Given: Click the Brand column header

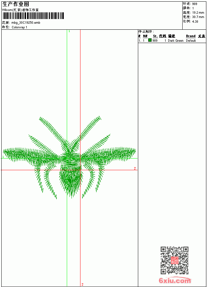Looking at the screenshot, I should pyautogui.click(x=191, y=36).
